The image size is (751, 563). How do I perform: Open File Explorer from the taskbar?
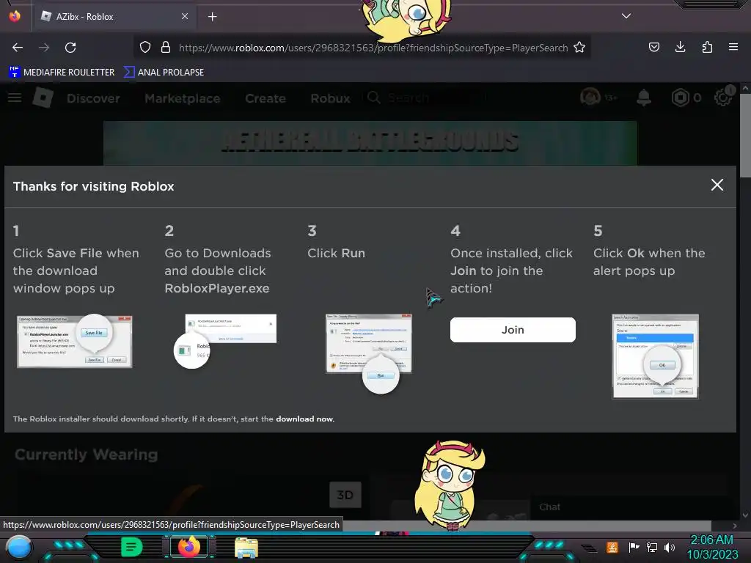tap(246, 547)
